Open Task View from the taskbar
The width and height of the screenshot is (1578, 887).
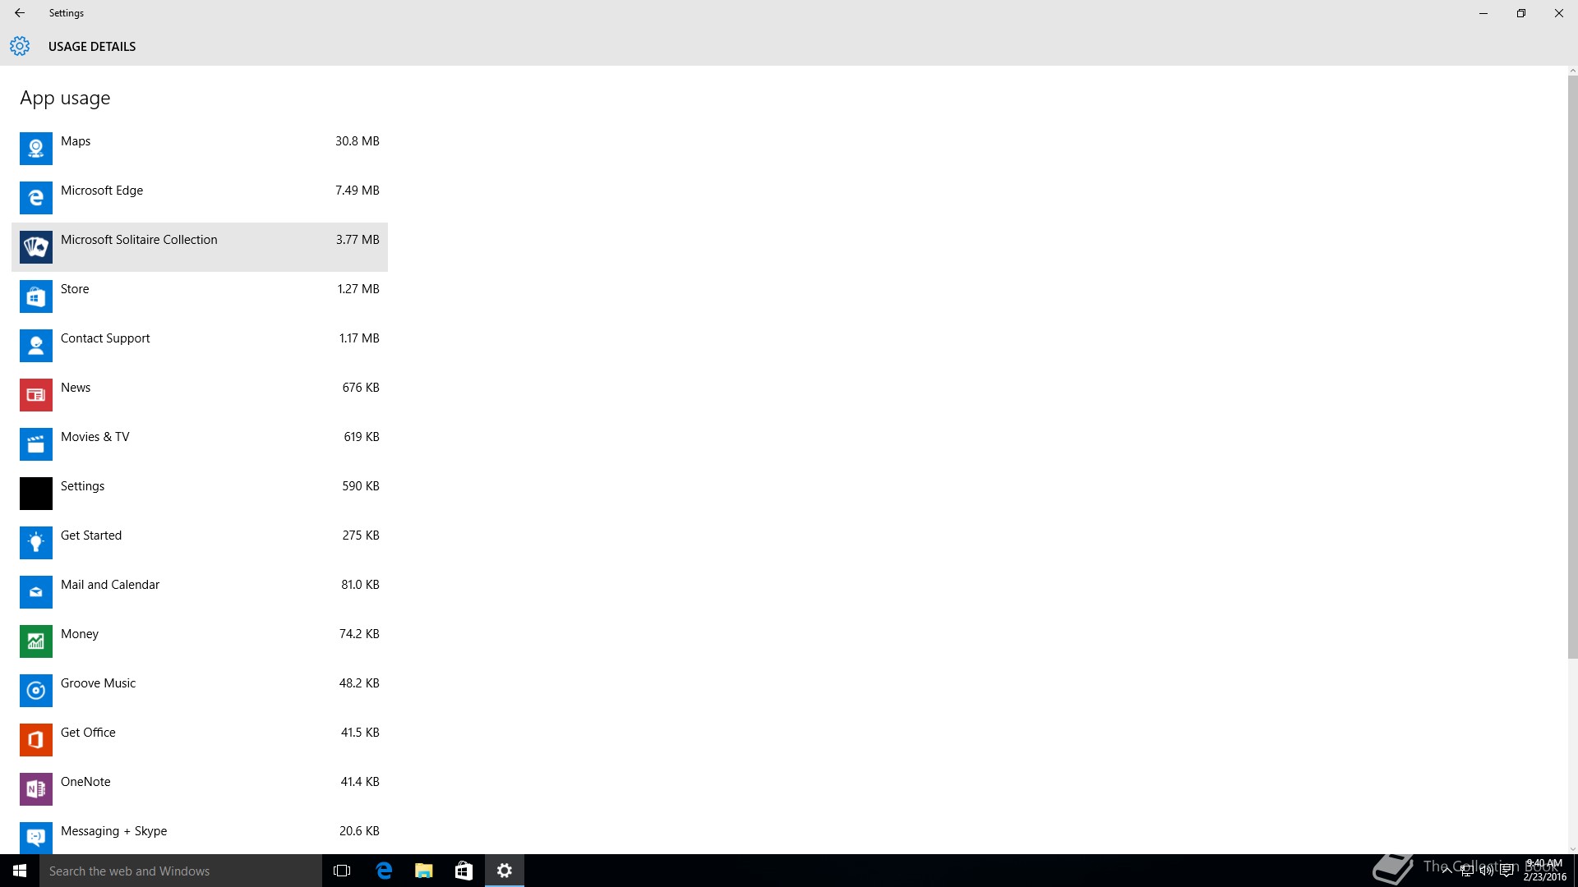342,871
